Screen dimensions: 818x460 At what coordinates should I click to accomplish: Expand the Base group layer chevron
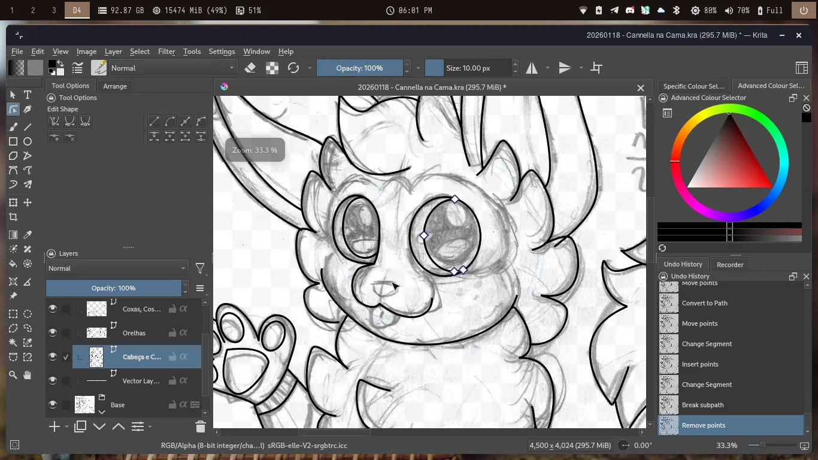tap(101, 411)
